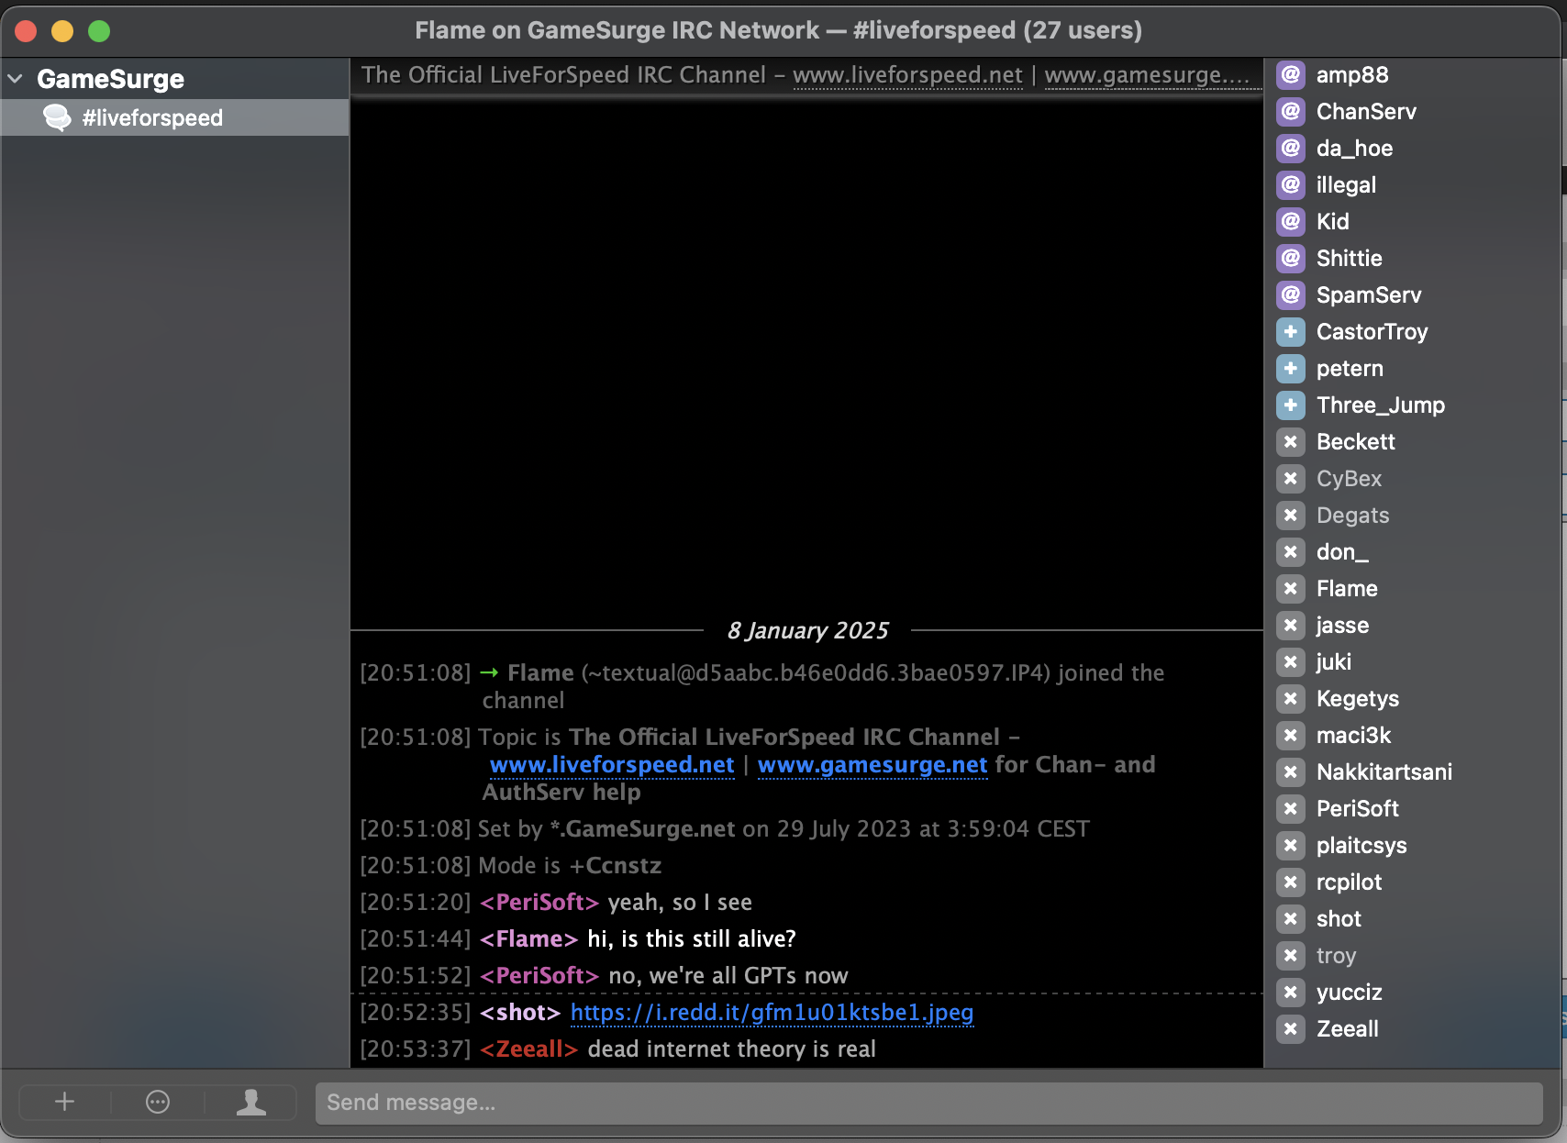This screenshot has width=1567, height=1143.
Task: Click the 8 January 2025 date divider label
Action: pos(807,630)
